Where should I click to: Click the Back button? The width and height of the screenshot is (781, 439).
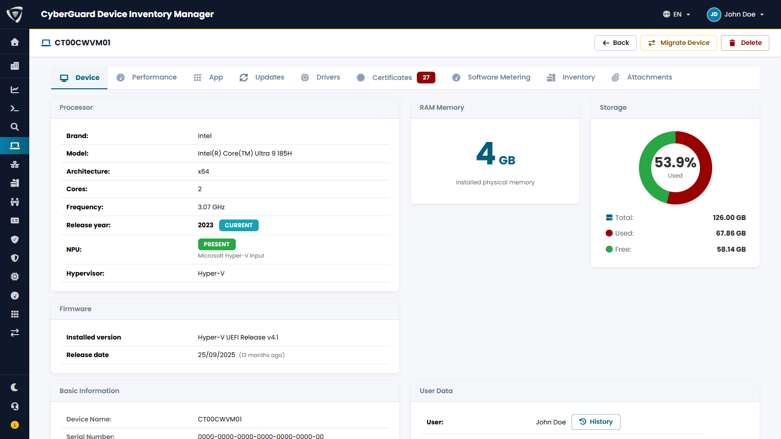(x=616, y=43)
